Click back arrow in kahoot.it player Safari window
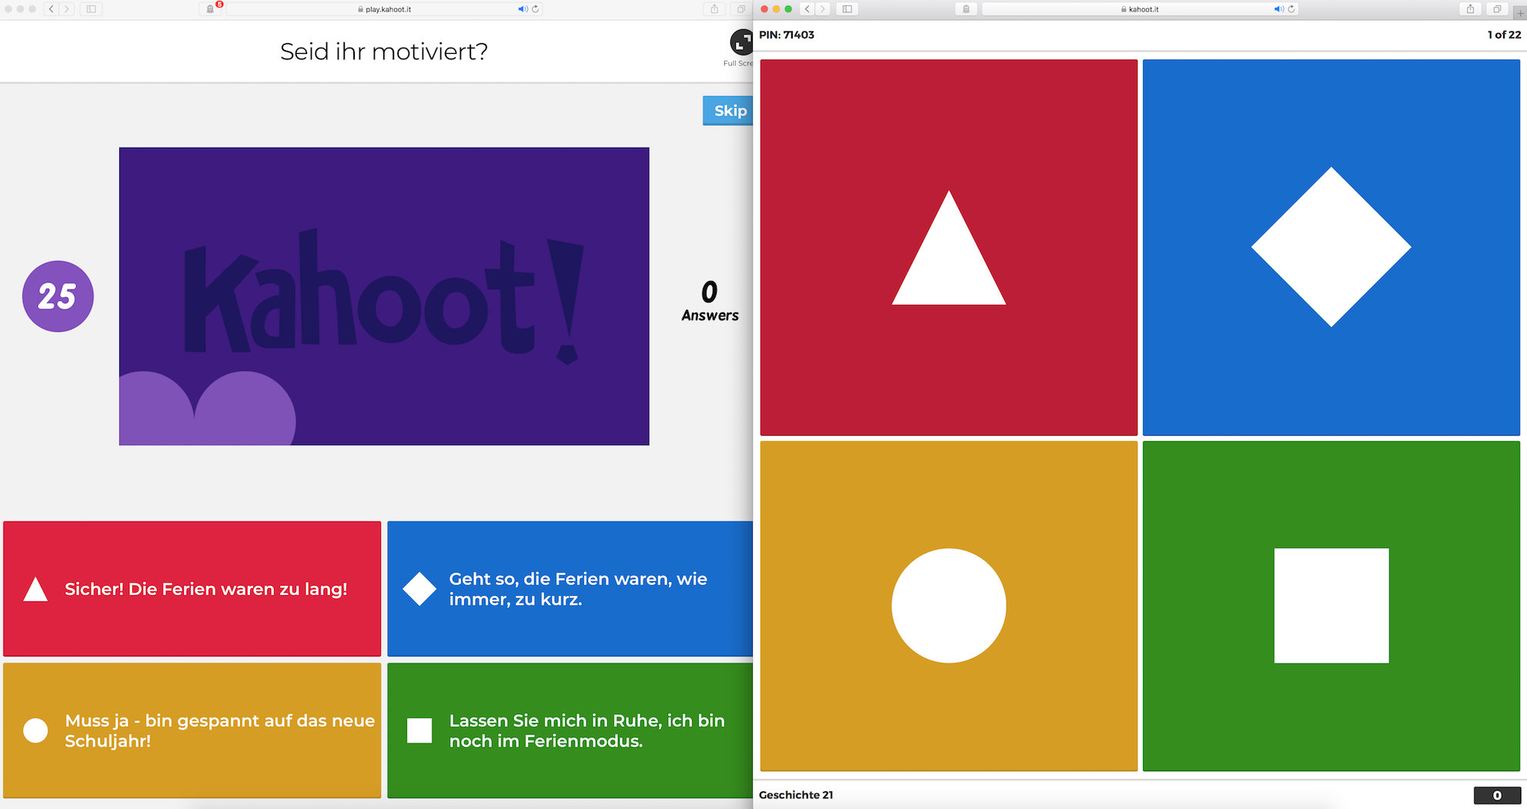Screen dimensions: 1527x809 807,9
